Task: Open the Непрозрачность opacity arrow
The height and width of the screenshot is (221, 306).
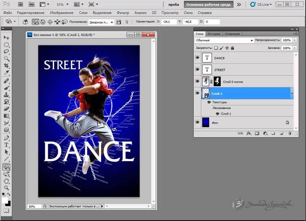Action: [295, 40]
